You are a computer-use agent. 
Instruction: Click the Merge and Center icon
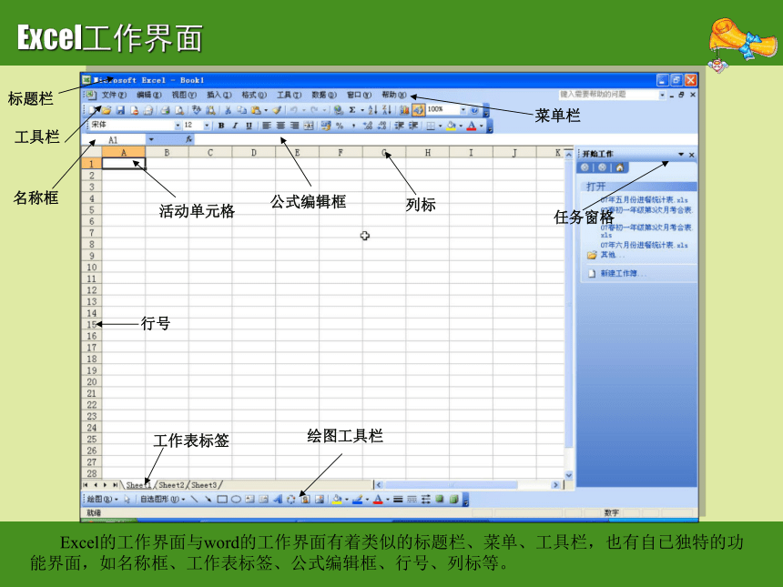309,126
